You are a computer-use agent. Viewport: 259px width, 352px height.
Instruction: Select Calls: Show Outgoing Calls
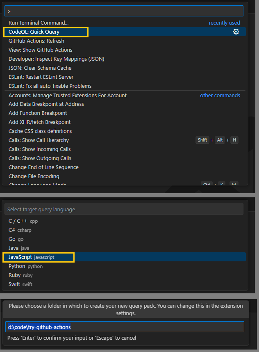coord(125,158)
